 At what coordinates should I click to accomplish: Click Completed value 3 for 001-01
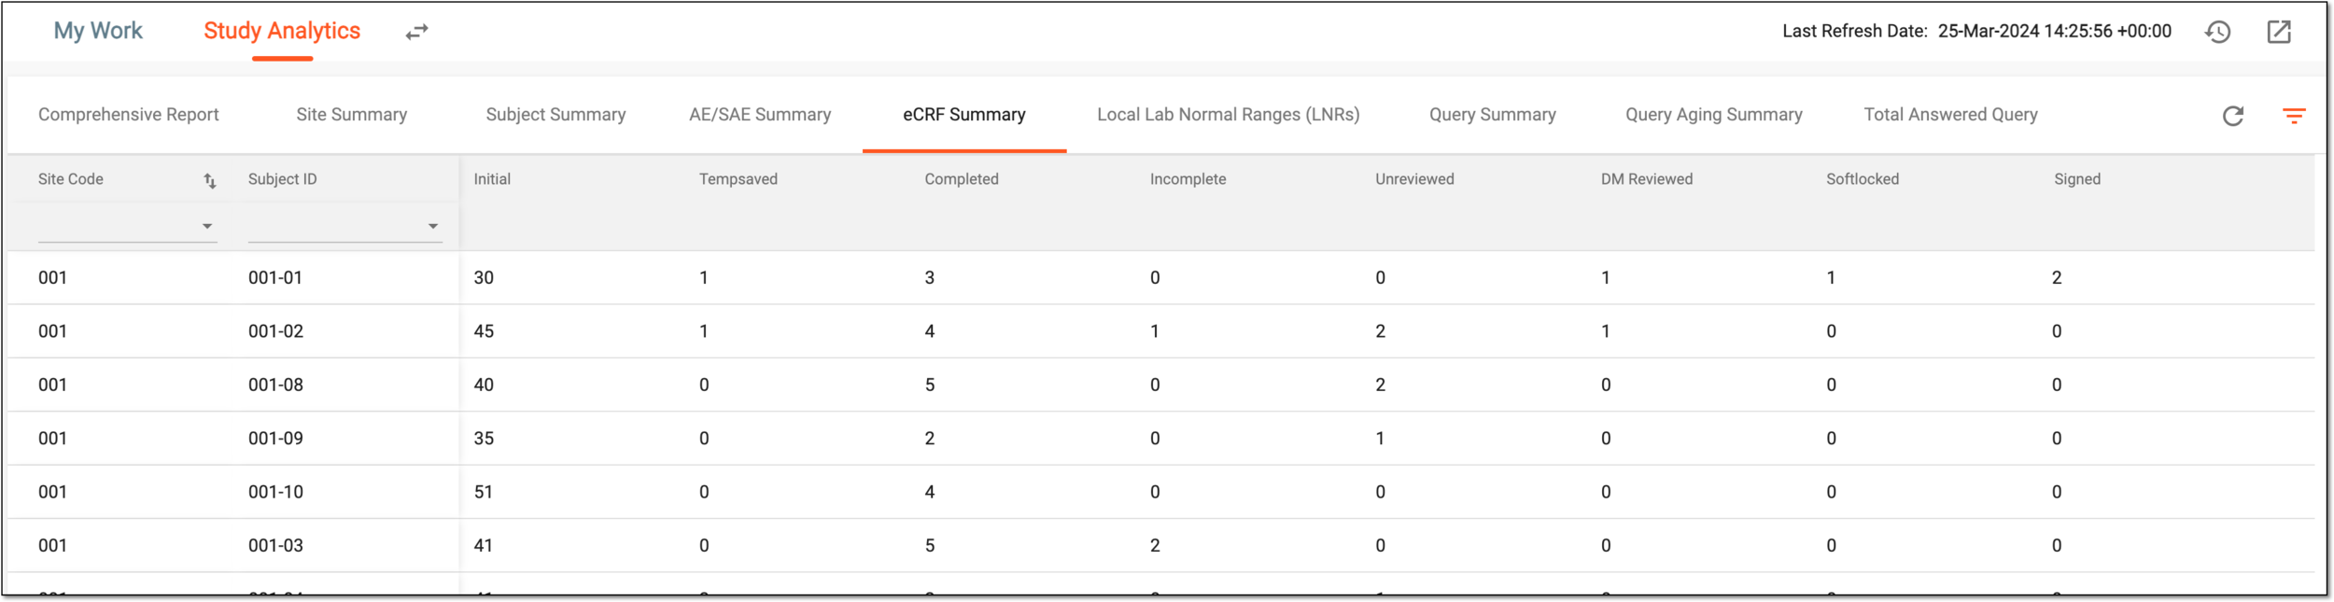(x=930, y=278)
